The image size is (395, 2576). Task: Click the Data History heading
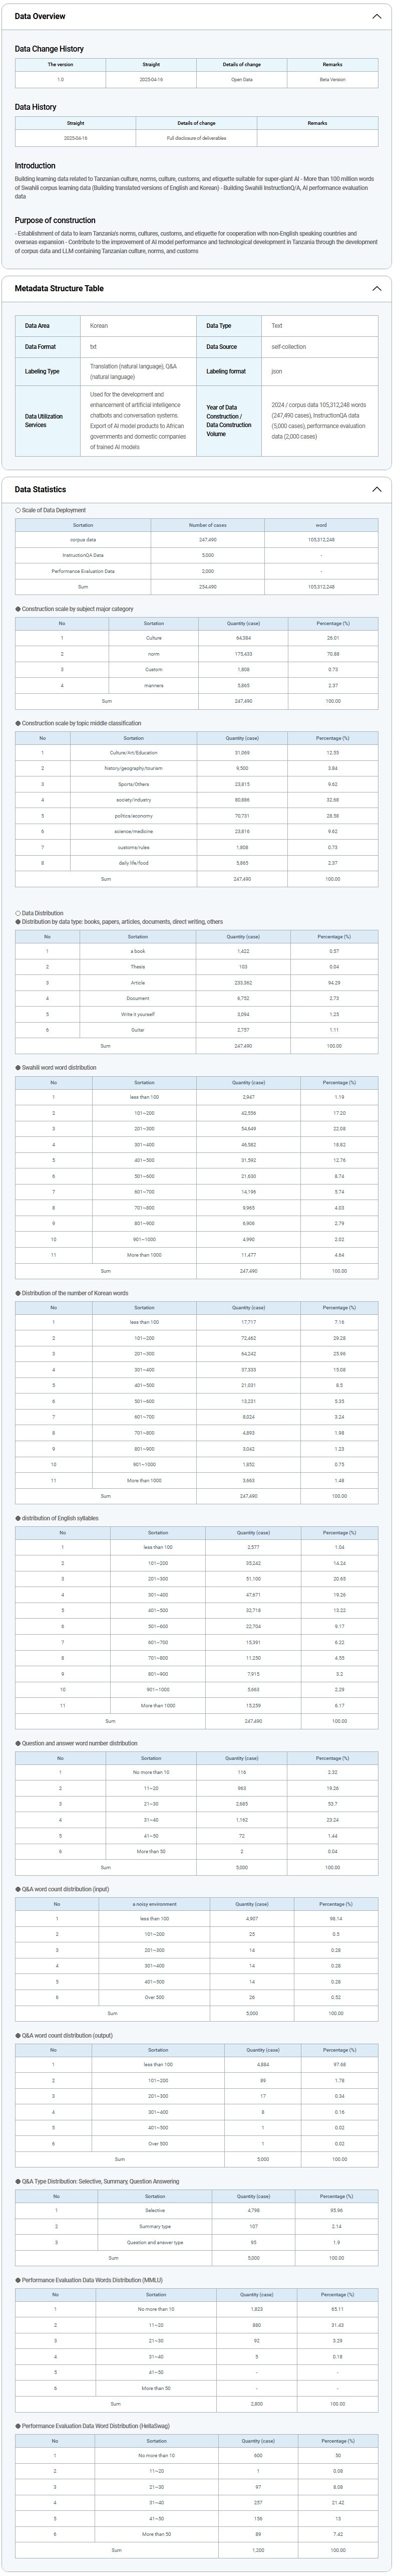(x=35, y=107)
